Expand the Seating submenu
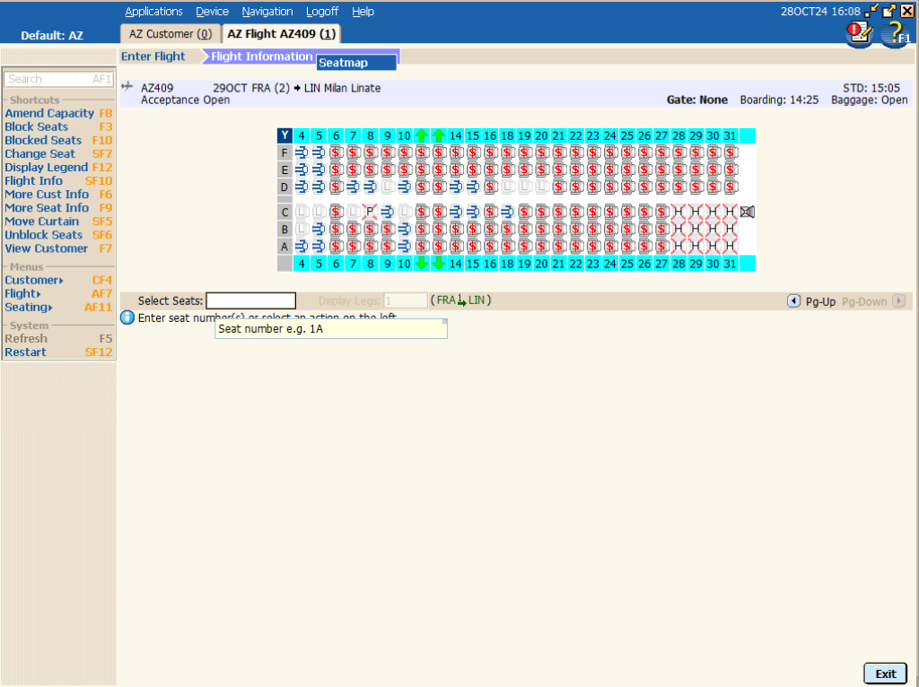 point(29,307)
